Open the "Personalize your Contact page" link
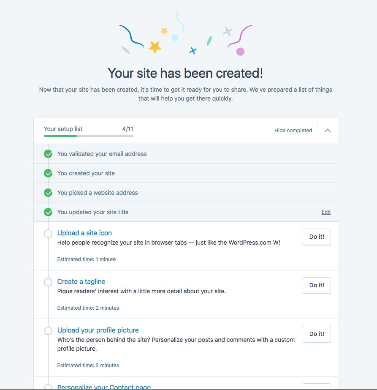Image resolution: width=377 pixels, height=390 pixels. click(x=104, y=387)
